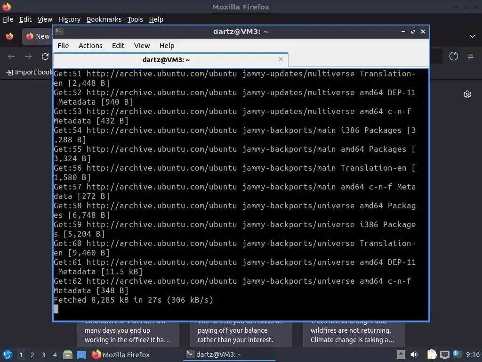Open Firefox Help menu
Image resolution: width=482 pixels, height=362 pixels.
tap(156, 19)
